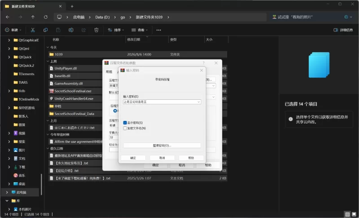Select the go breadcrumb segment
The image size is (359, 218).
tap(123, 17)
